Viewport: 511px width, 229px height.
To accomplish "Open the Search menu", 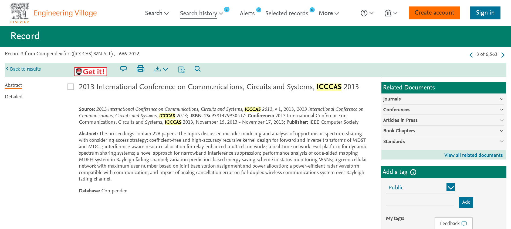I will [157, 13].
